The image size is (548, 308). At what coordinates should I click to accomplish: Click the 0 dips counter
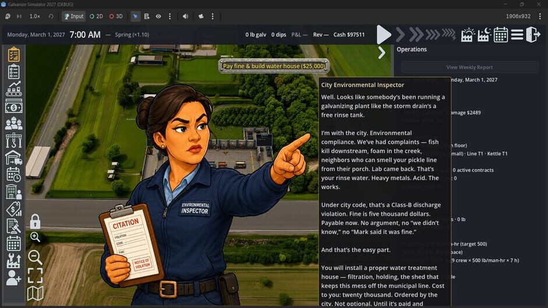coord(279,34)
